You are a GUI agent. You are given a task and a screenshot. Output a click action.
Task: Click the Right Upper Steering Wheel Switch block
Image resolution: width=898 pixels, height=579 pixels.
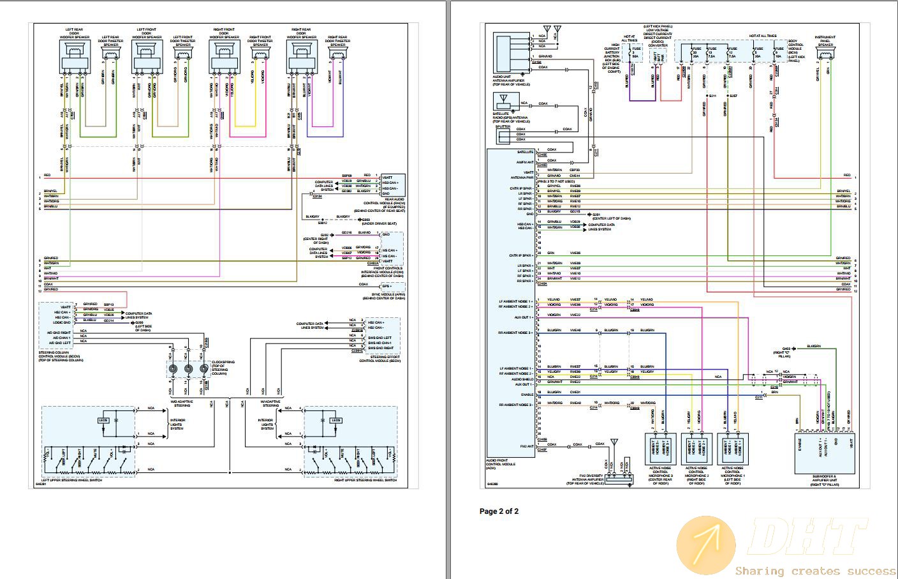click(x=351, y=441)
